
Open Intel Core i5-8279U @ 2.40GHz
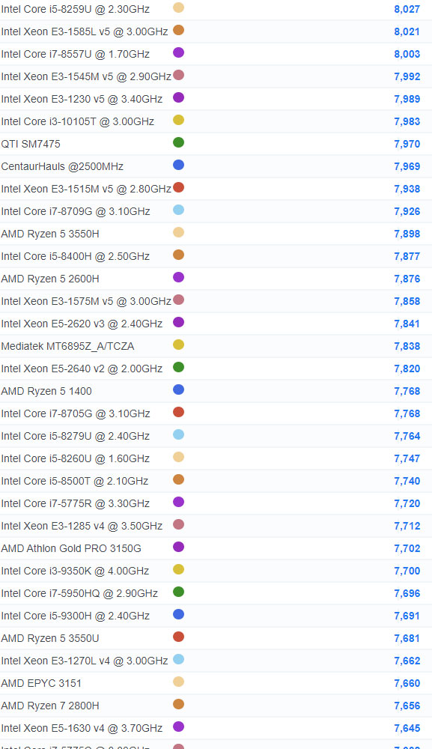coord(76,436)
